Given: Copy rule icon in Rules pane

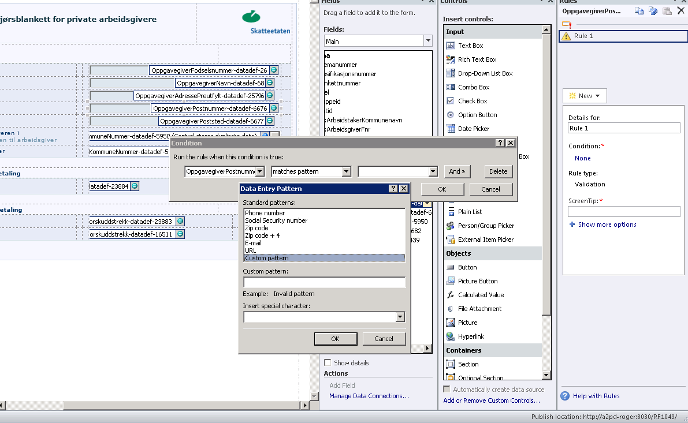Looking at the screenshot, I should click(x=639, y=11).
